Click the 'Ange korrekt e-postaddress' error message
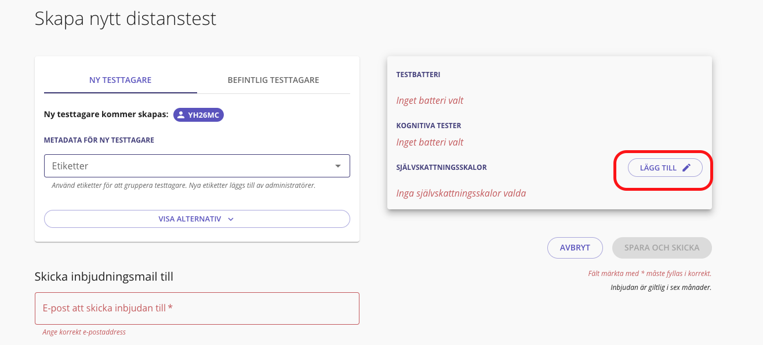The width and height of the screenshot is (763, 345). (x=84, y=332)
